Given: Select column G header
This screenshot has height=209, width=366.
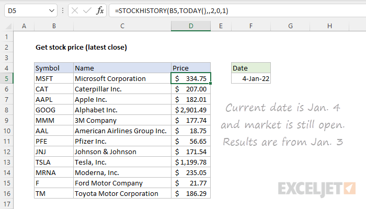Looking at the screenshot, I should tap(290, 26).
